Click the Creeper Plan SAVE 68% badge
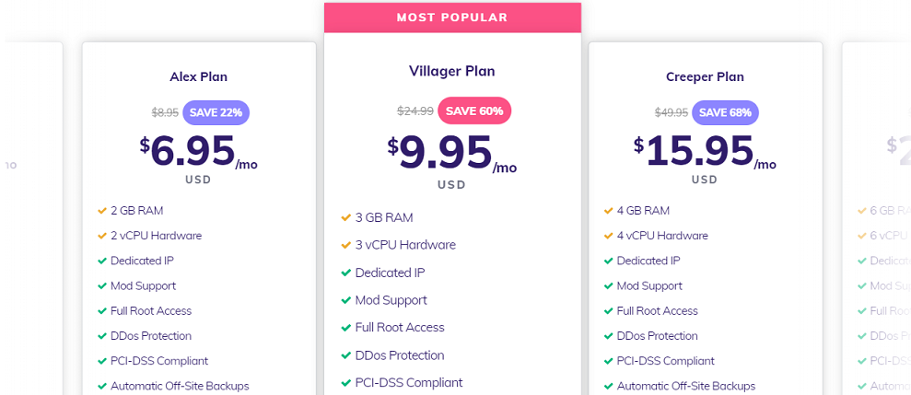Viewport: 911px width, 395px height. tap(725, 112)
